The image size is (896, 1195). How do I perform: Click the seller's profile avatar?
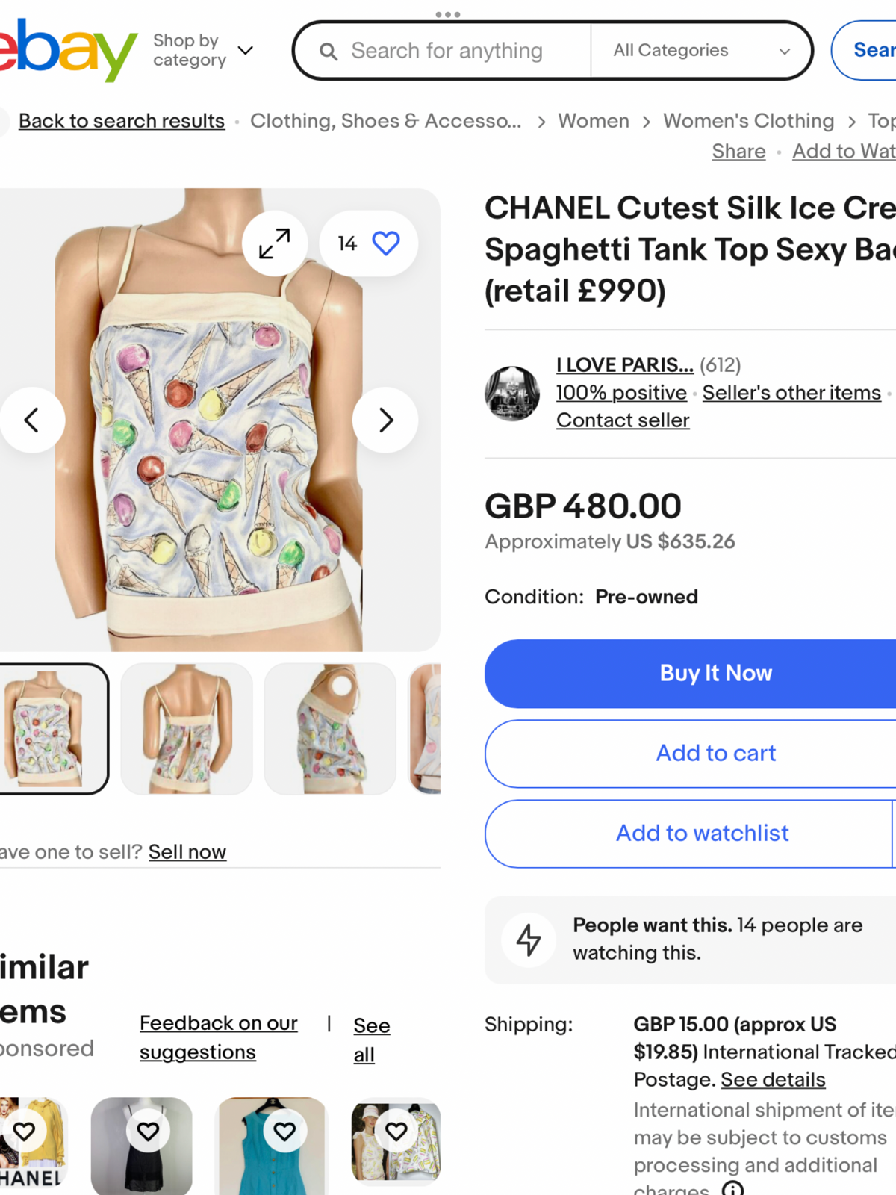pyautogui.click(x=511, y=393)
